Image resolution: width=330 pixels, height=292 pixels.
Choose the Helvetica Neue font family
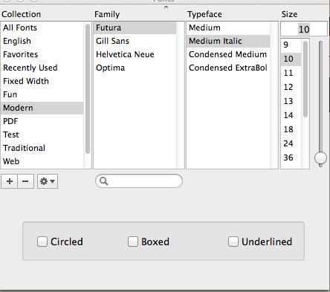pyautogui.click(x=135, y=54)
